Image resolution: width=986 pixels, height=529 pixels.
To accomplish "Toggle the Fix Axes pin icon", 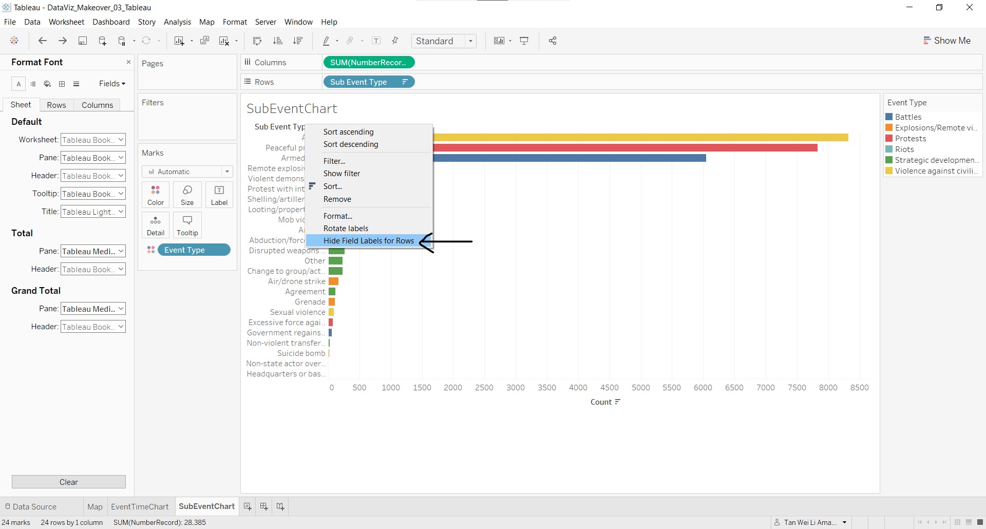I will (395, 41).
